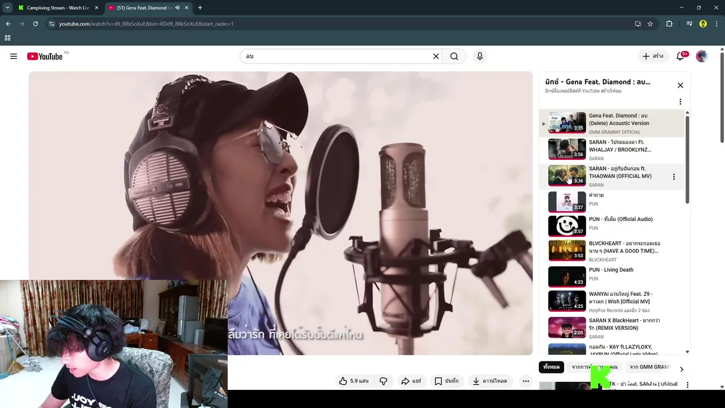Bookmark this page with the star
Viewport: 725px width, 408px height.
pyautogui.click(x=650, y=24)
